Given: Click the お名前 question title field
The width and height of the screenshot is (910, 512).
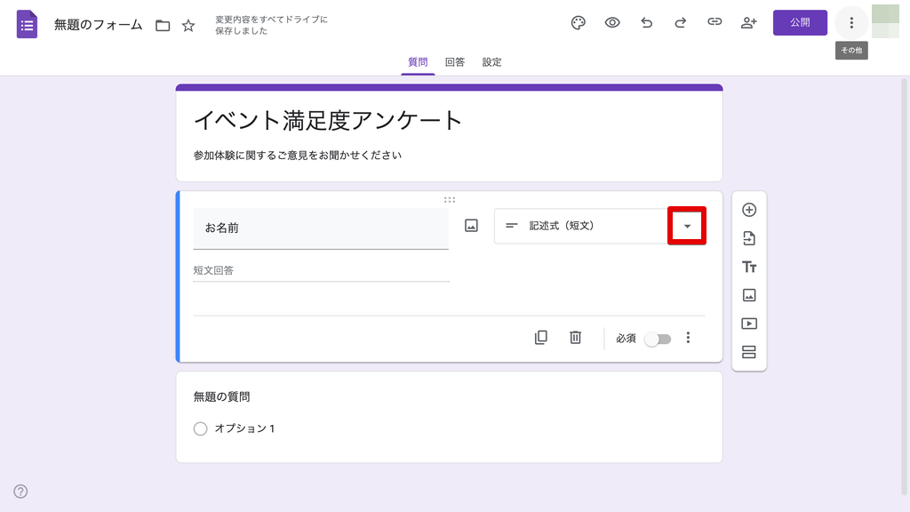Looking at the screenshot, I should pyautogui.click(x=321, y=228).
